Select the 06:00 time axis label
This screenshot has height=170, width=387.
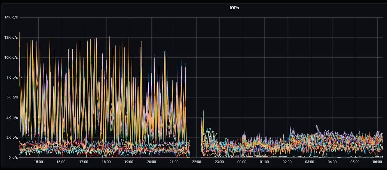377,162
